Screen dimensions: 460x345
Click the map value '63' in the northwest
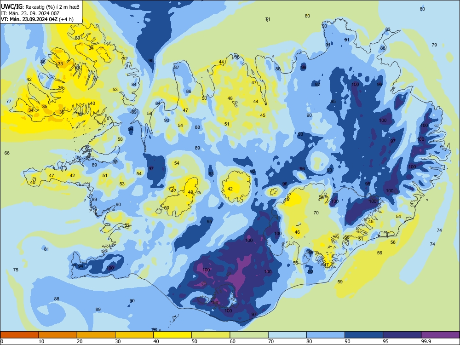[77, 38]
